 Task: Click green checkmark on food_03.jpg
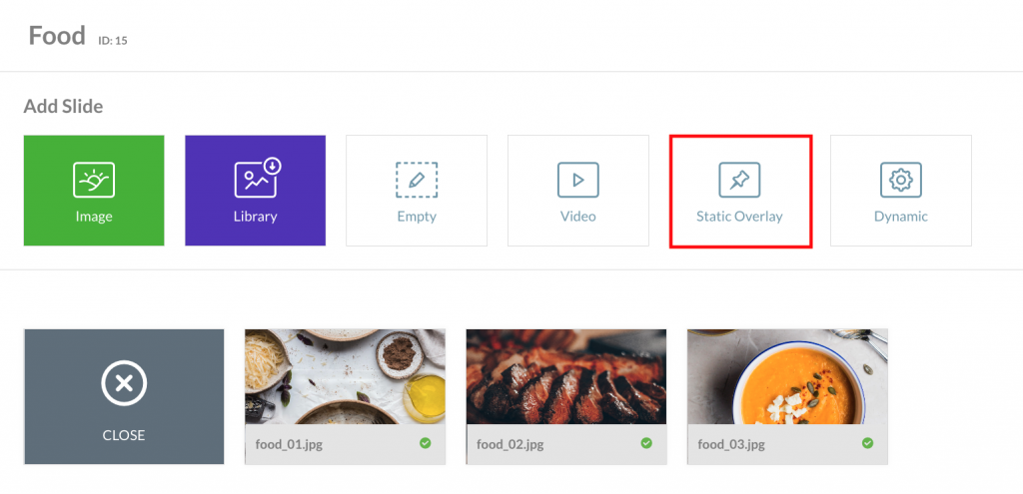[x=868, y=443]
